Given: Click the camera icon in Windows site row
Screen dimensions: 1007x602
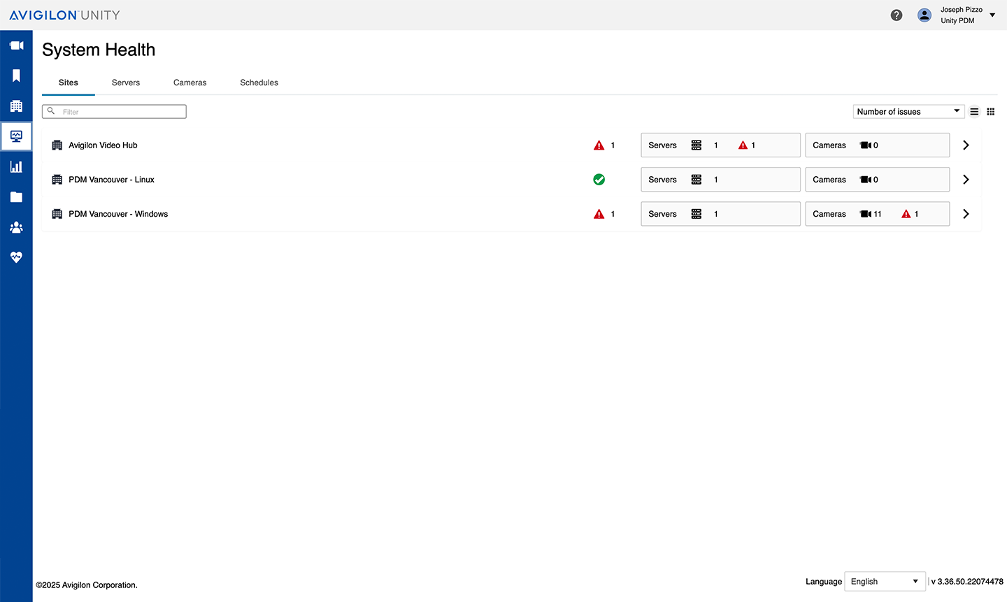Looking at the screenshot, I should (866, 214).
